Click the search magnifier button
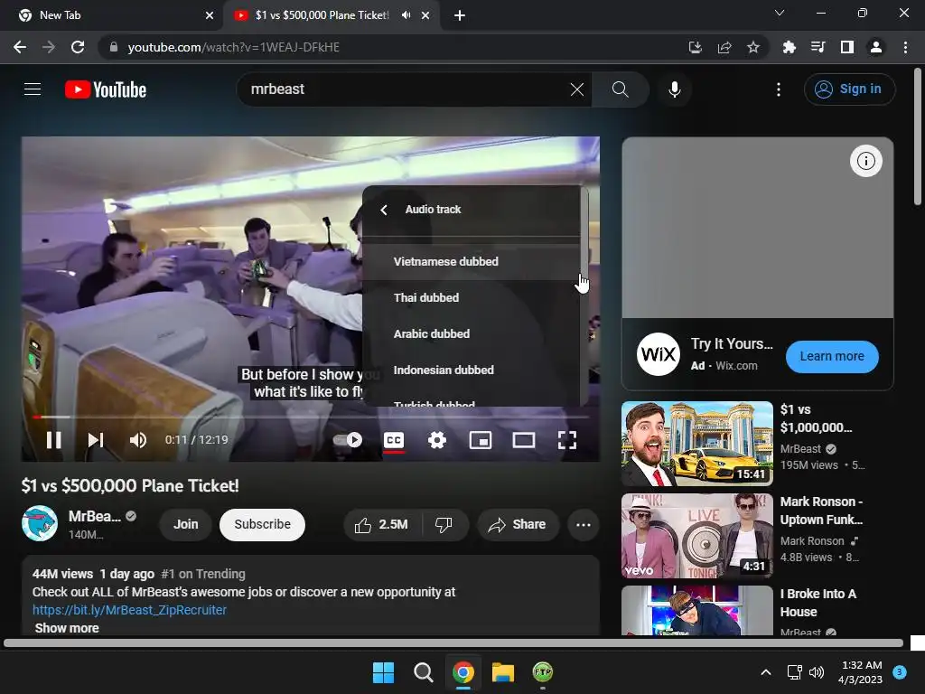Screen dimensions: 925x694 tap(620, 89)
